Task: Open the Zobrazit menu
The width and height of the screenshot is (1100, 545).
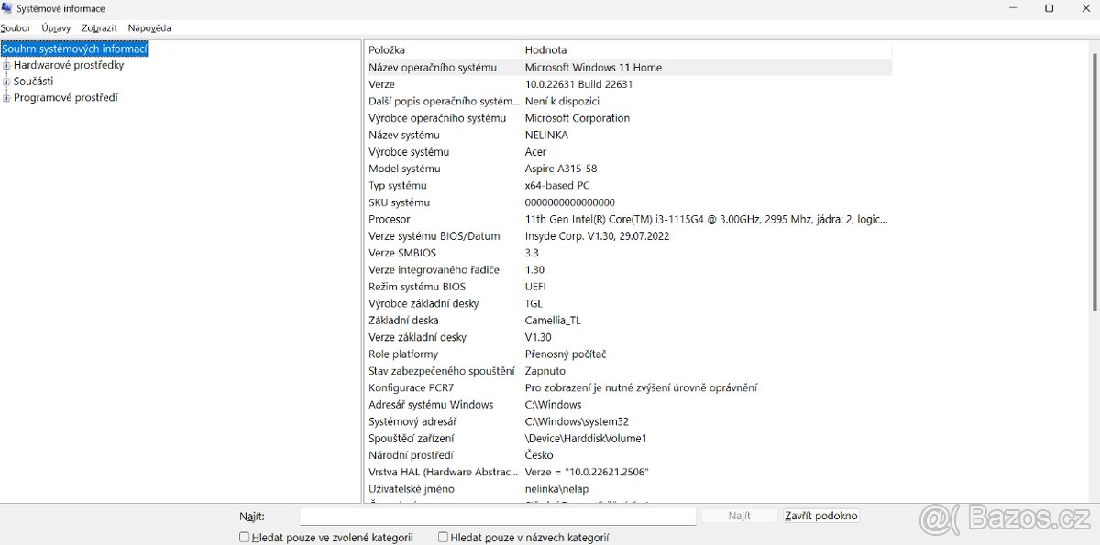Action: [x=98, y=27]
